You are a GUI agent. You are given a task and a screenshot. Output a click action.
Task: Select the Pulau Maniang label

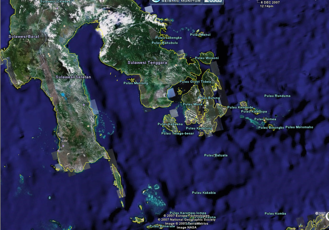point(136,83)
